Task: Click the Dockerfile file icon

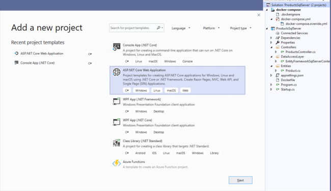Action: coord(278,80)
